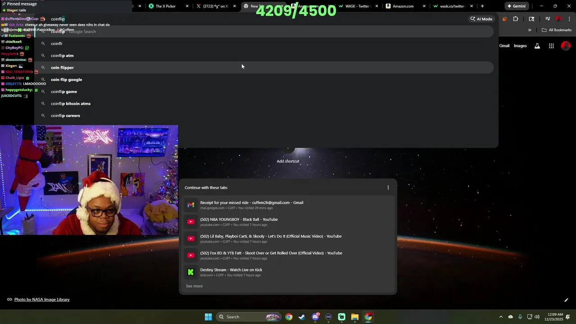Screen dimensions: 576x324
Task: Open a new tab with plus button
Action: 482,6
